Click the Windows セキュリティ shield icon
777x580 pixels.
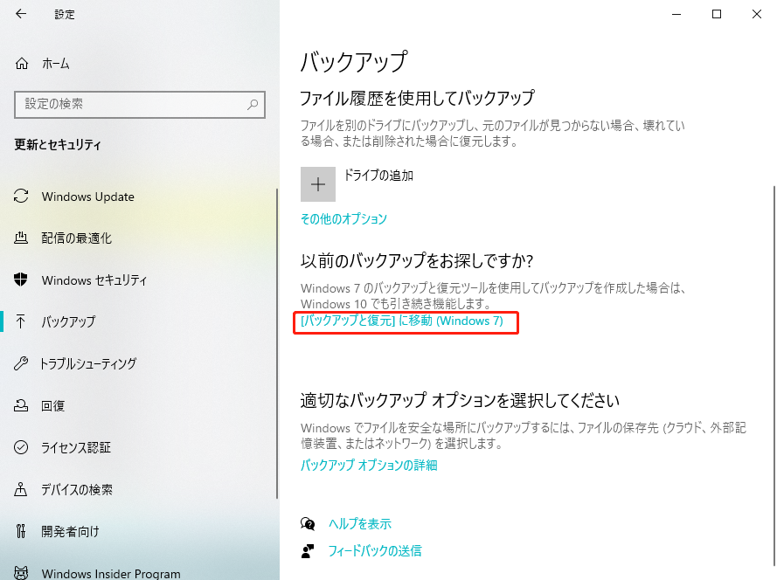click(x=21, y=280)
